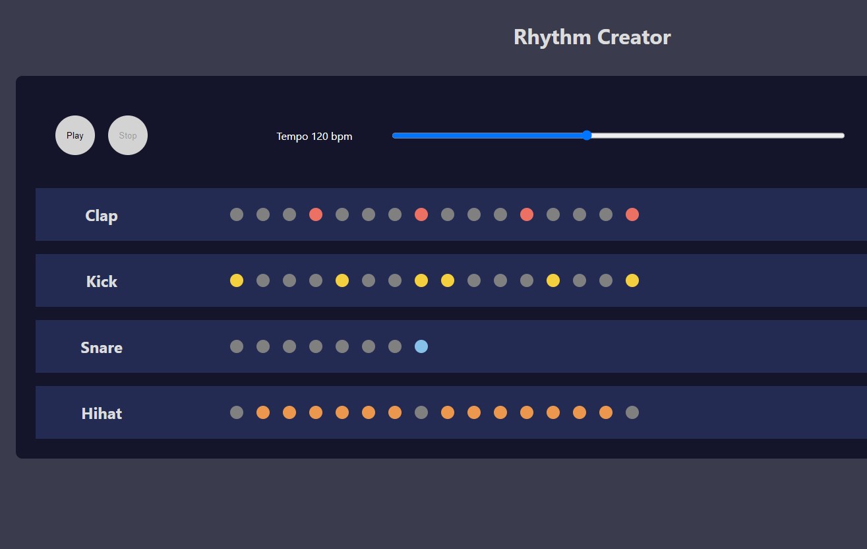Activate the fourth Snare step
The width and height of the screenshot is (867, 549).
tap(316, 346)
